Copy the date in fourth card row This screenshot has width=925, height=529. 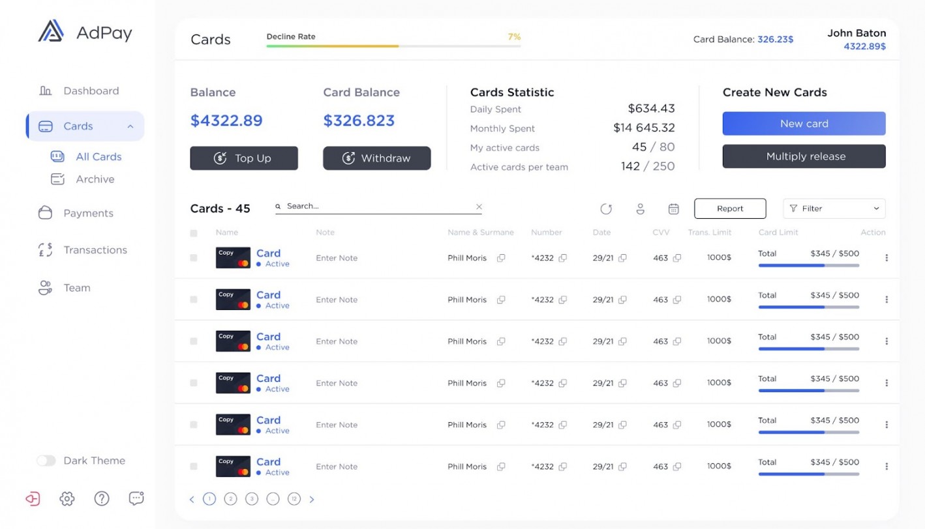tap(622, 383)
